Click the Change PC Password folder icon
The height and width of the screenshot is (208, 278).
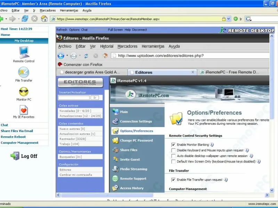click(x=115, y=140)
